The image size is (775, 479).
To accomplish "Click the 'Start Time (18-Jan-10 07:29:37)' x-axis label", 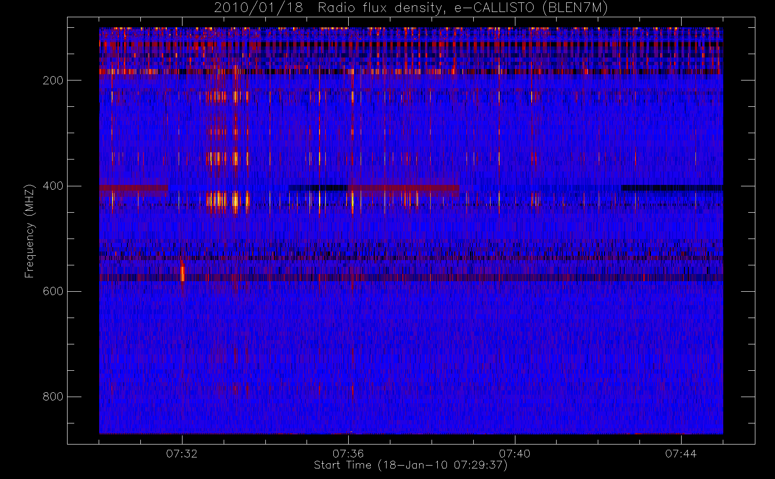I will point(411,465).
